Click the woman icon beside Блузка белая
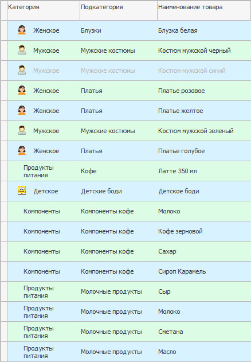The image size is (251, 362). 22,30
